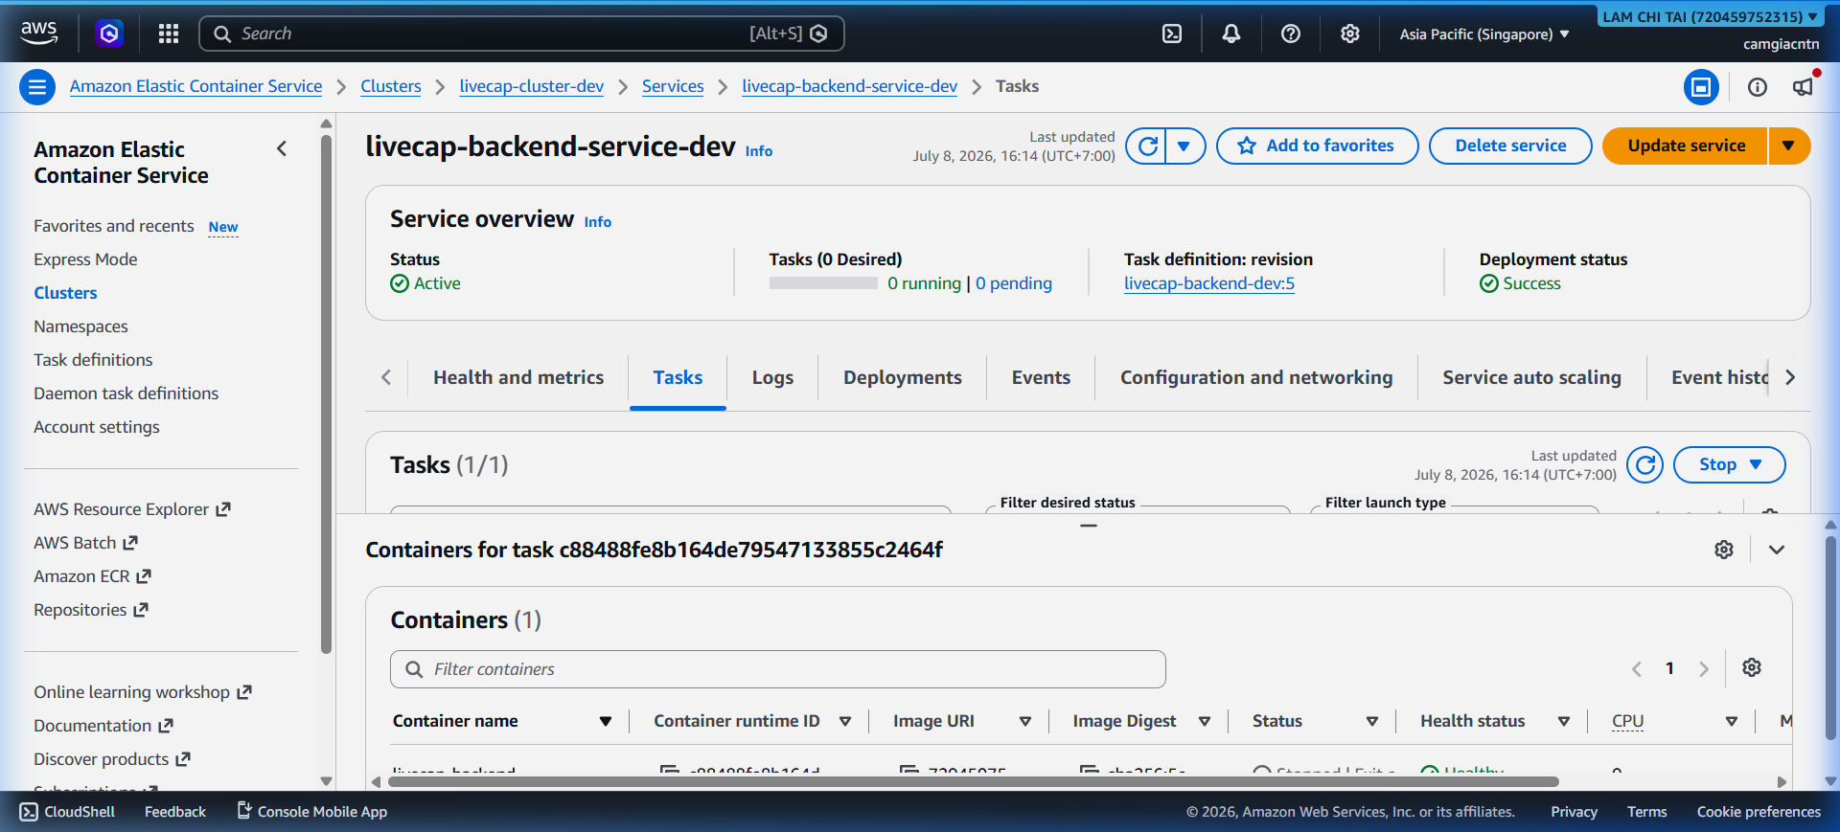Refresh the Tasks list

coord(1645,464)
